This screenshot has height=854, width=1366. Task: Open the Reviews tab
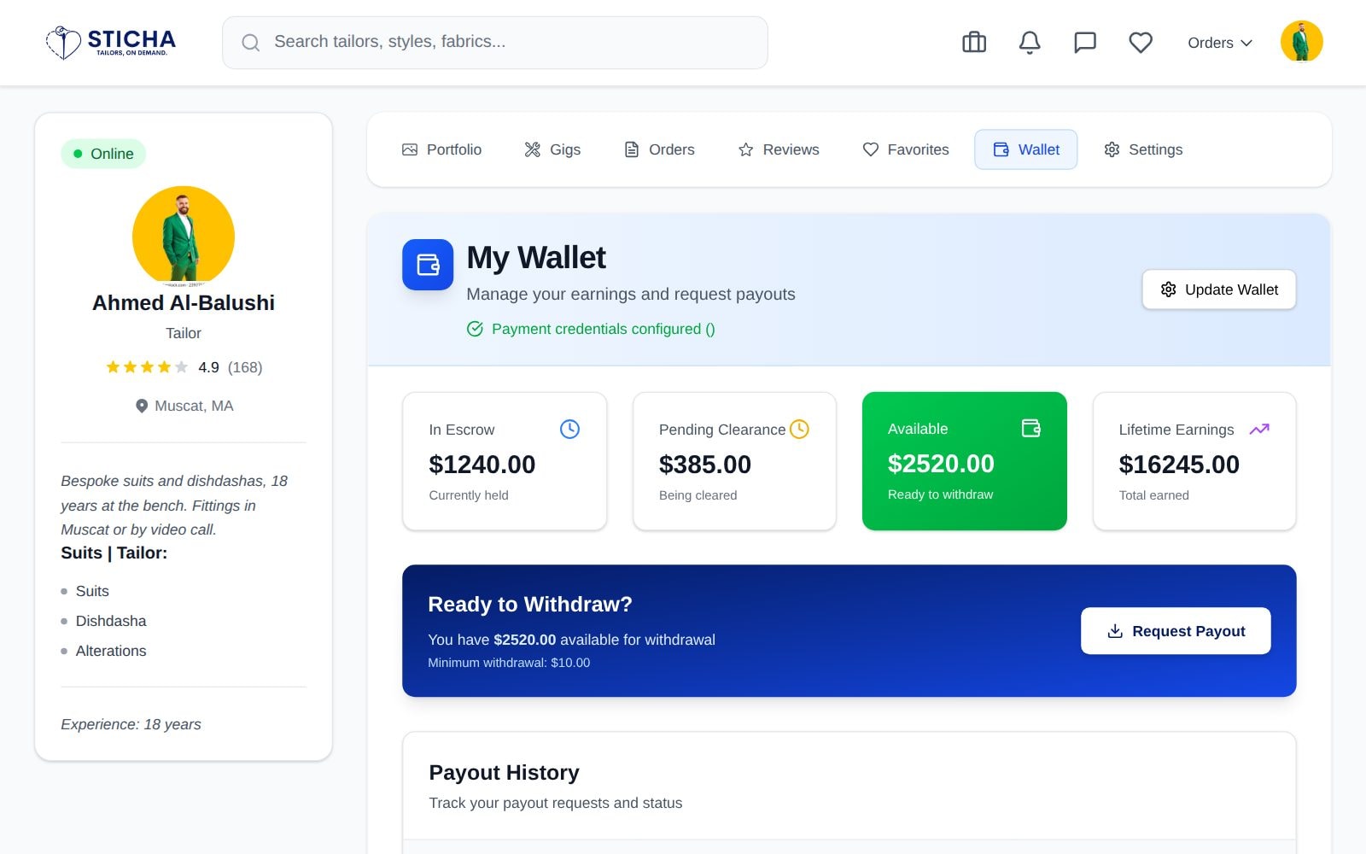tap(779, 149)
